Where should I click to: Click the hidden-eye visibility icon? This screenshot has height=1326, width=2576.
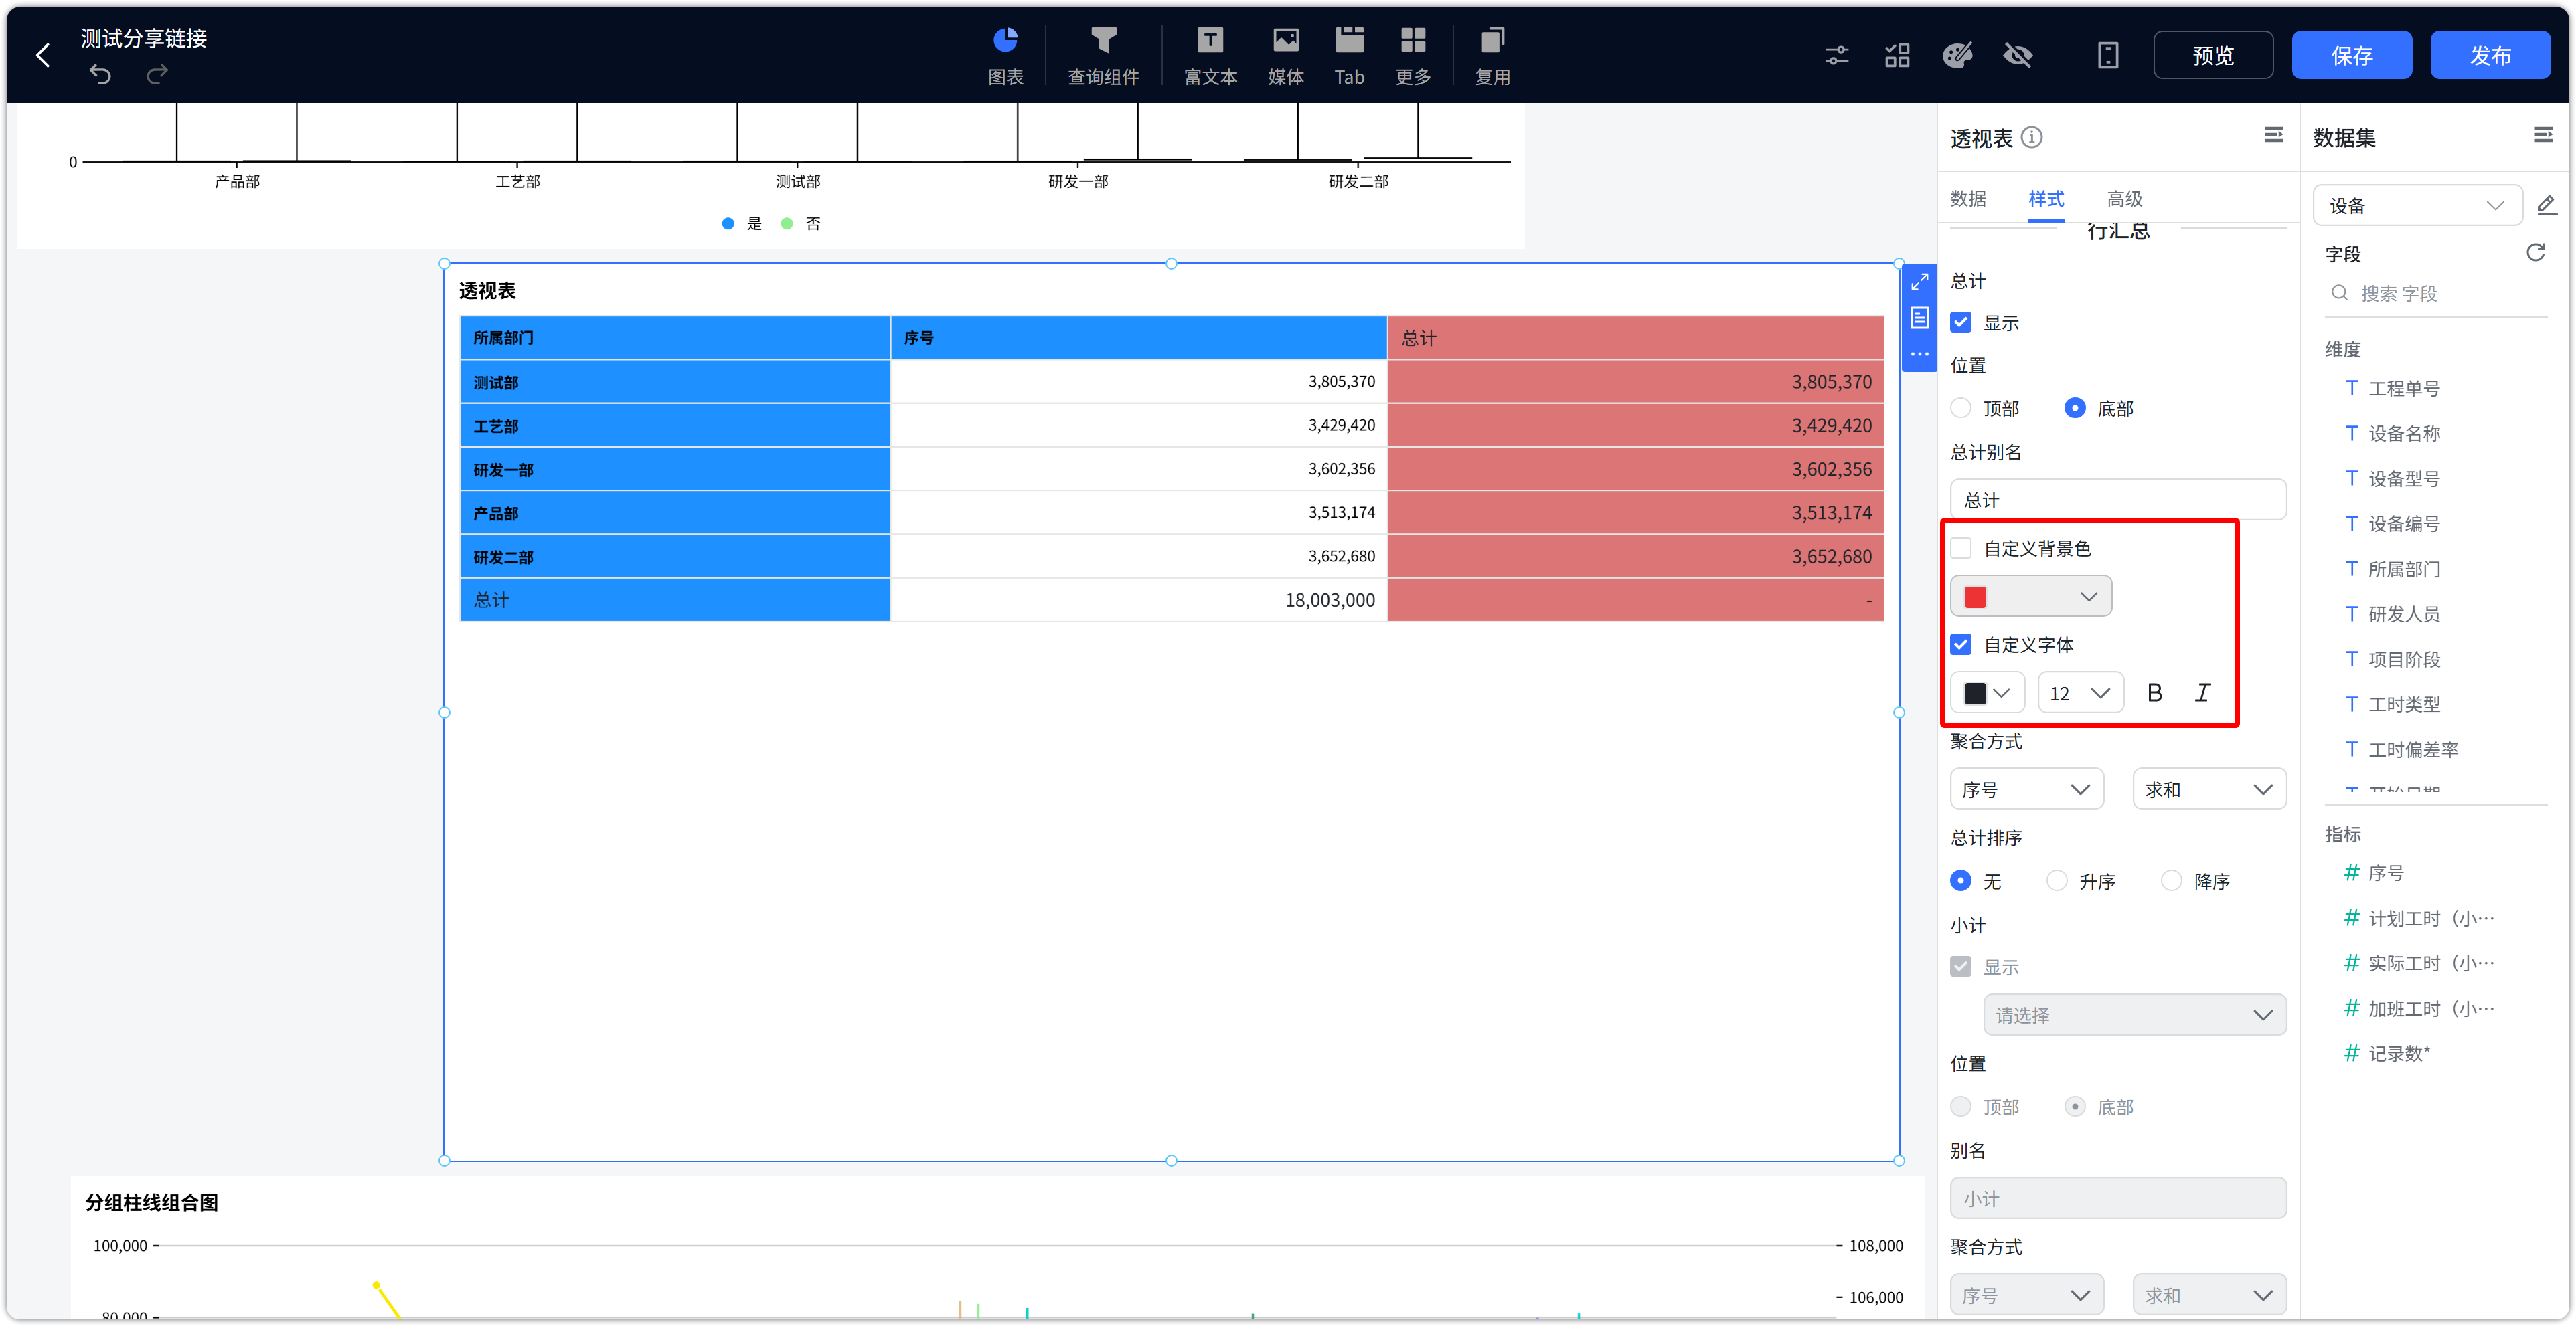point(2018,55)
